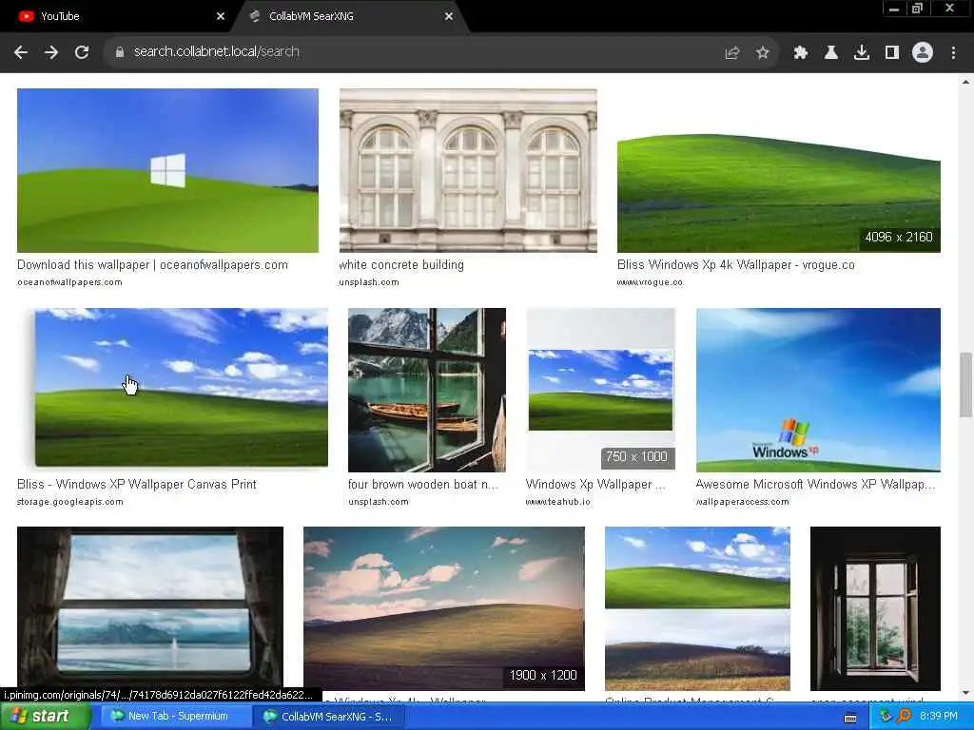Click the storage.googleapis.com source text
The height and width of the screenshot is (730, 974).
pos(70,502)
